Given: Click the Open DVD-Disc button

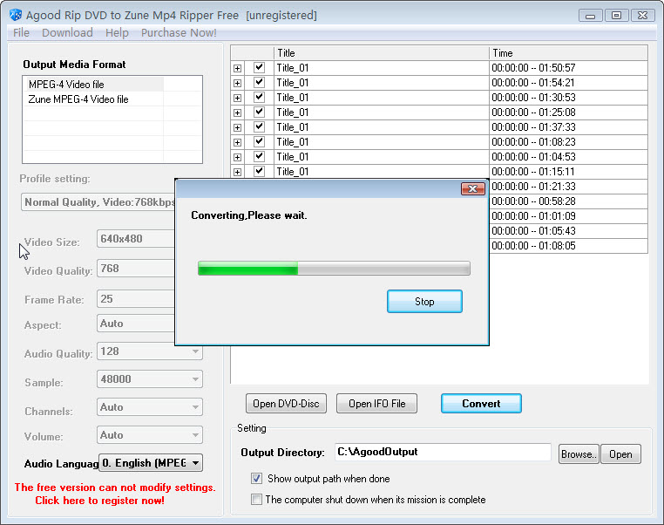Looking at the screenshot, I should [286, 404].
